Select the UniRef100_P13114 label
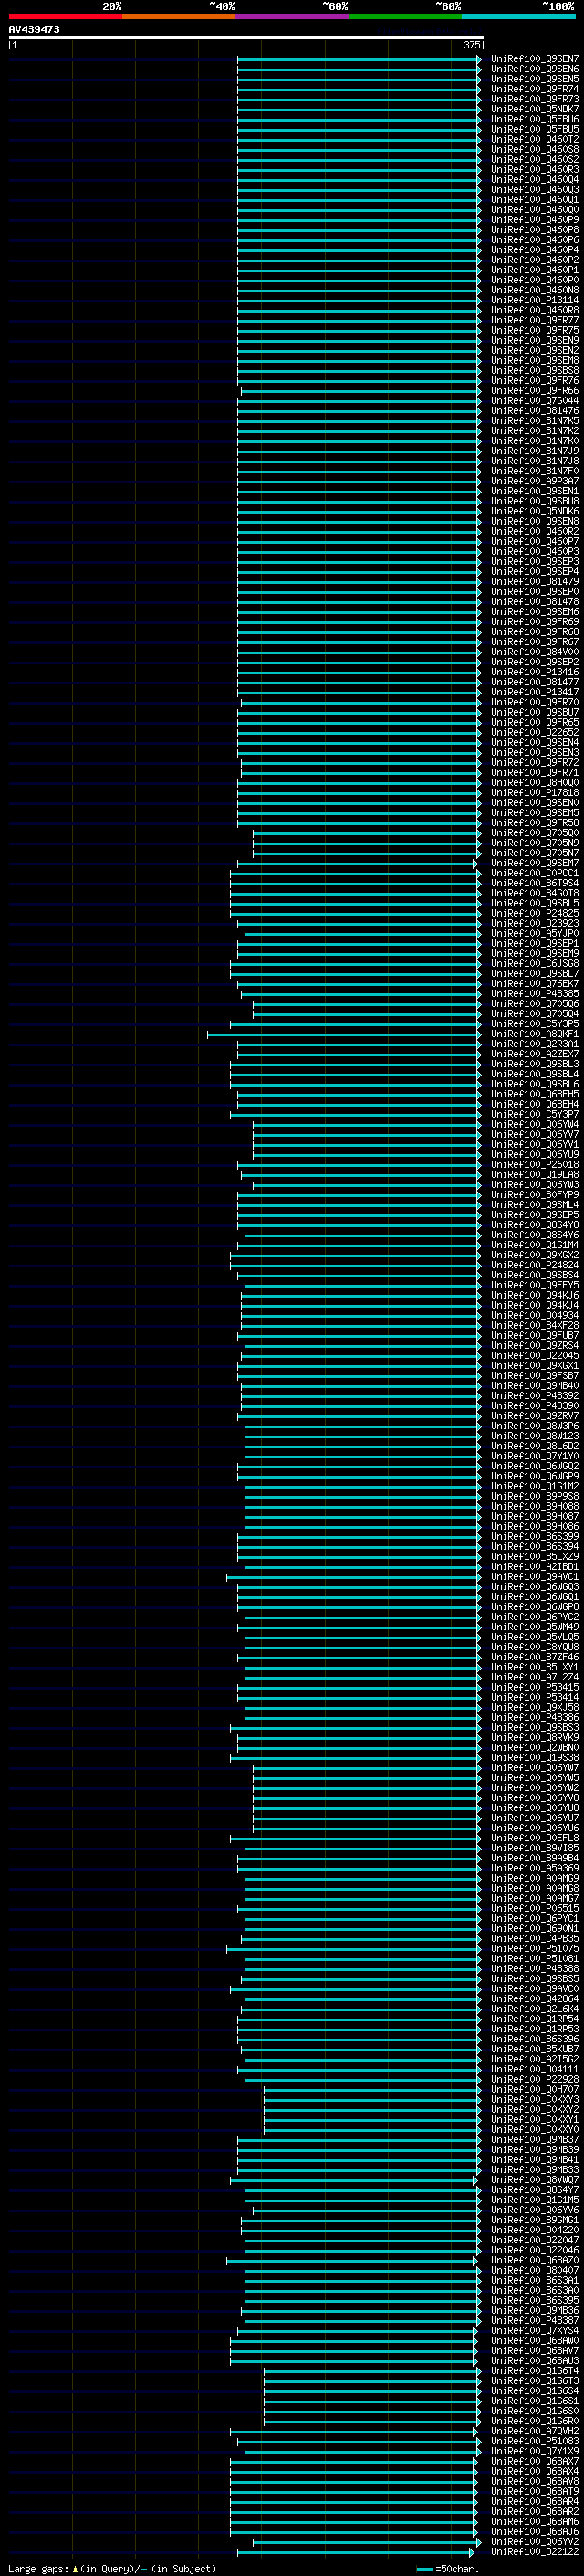The width and height of the screenshot is (584, 2576). pos(535,300)
